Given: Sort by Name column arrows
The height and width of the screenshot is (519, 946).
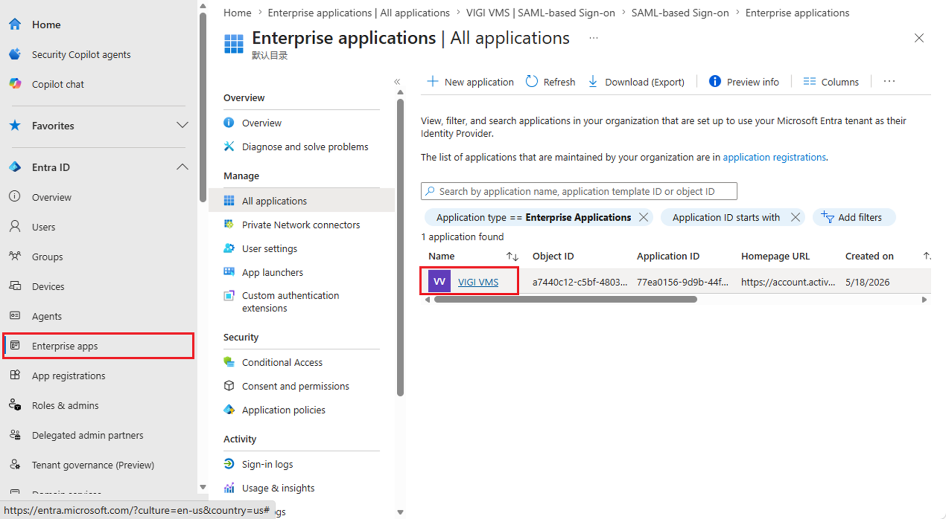Looking at the screenshot, I should 512,256.
